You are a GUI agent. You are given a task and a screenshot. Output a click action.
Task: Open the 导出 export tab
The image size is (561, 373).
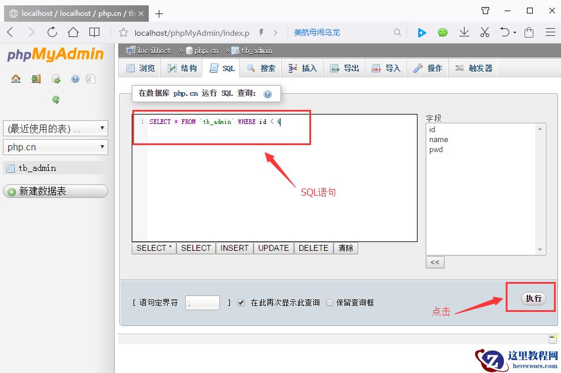pyautogui.click(x=344, y=68)
